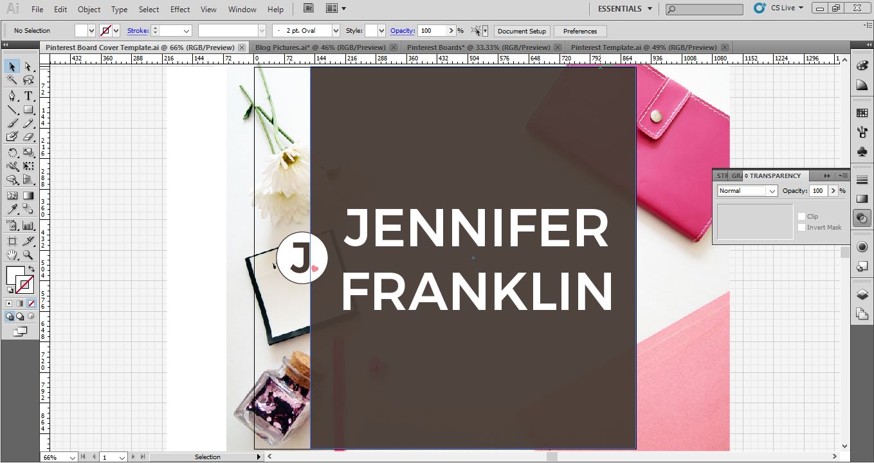Toggle Invert Mask checkbox
Screen dimensions: 874x463
click(x=801, y=227)
